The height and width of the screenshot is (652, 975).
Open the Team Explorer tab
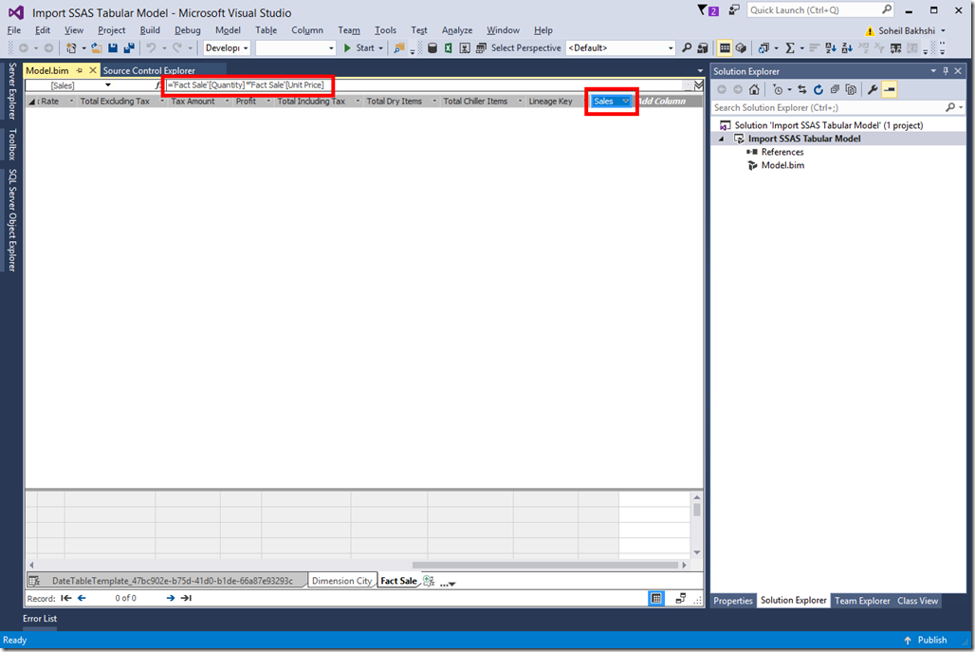862,601
